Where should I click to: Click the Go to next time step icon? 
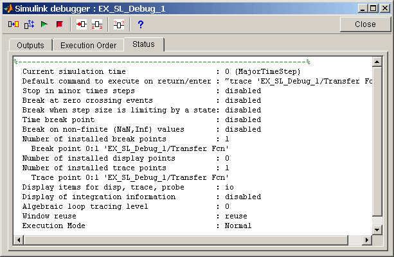(29, 24)
